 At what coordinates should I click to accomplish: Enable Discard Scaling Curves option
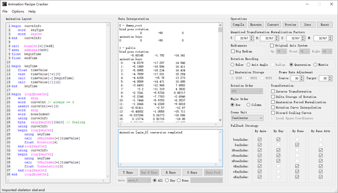click(273, 113)
